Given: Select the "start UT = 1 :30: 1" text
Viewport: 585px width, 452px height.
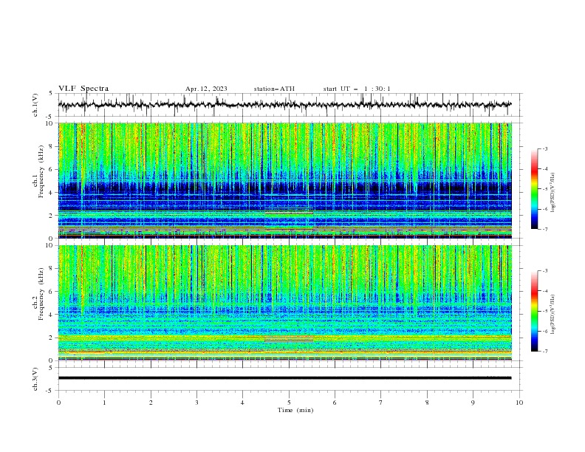Looking at the screenshot, I should pos(357,89).
